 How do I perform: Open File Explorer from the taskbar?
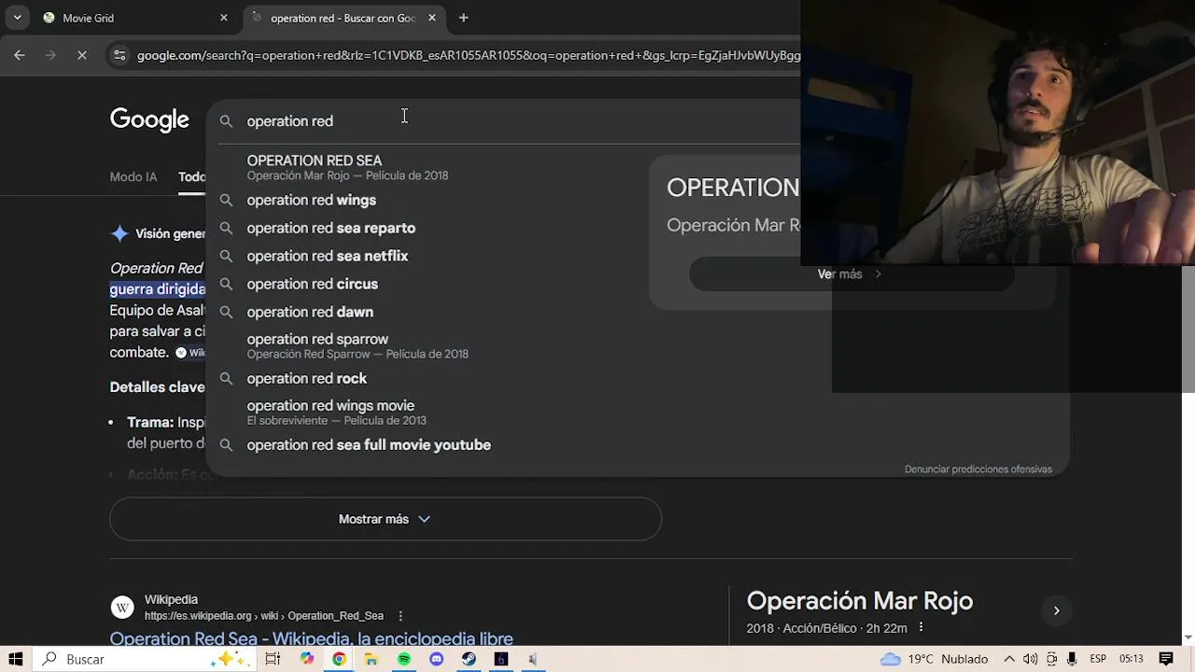pyautogui.click(x=371, y=659)
